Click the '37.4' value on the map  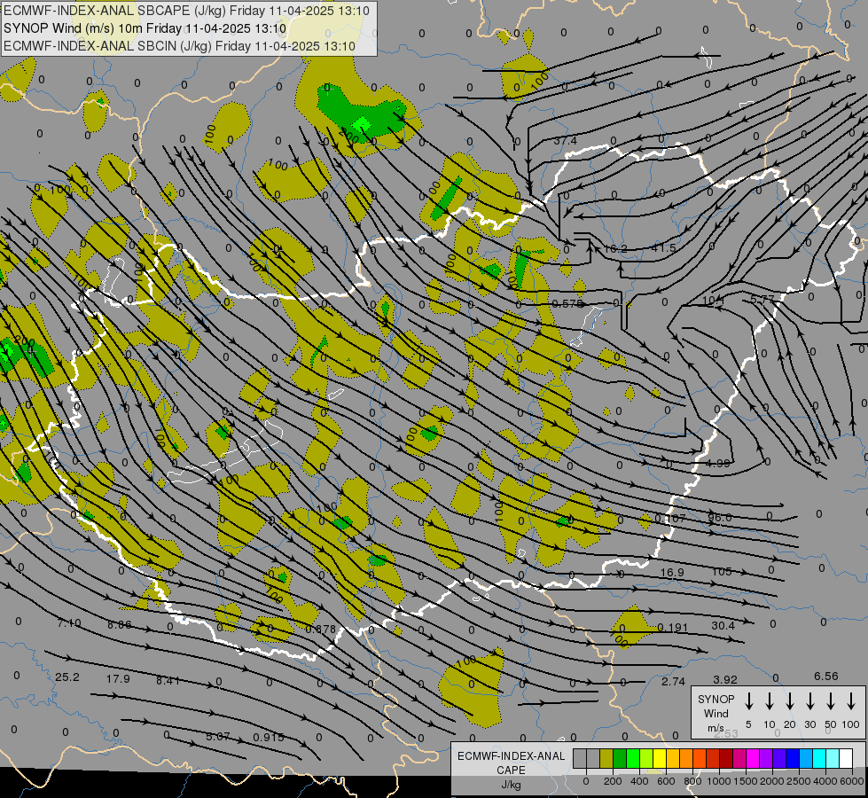[x=565, y=141]
